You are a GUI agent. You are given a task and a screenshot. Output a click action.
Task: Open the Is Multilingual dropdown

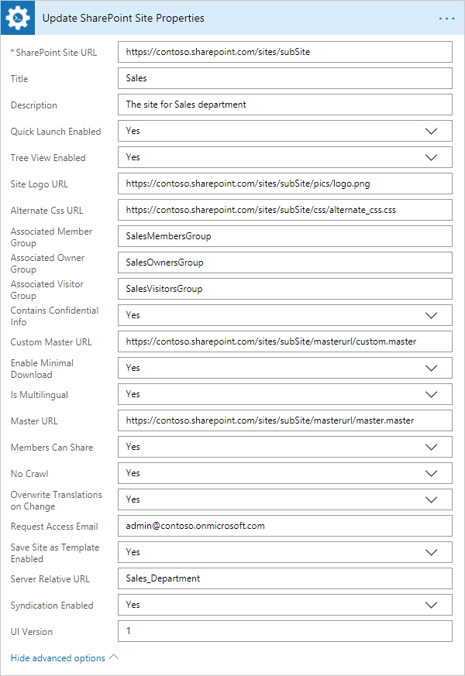coord(285,393)
